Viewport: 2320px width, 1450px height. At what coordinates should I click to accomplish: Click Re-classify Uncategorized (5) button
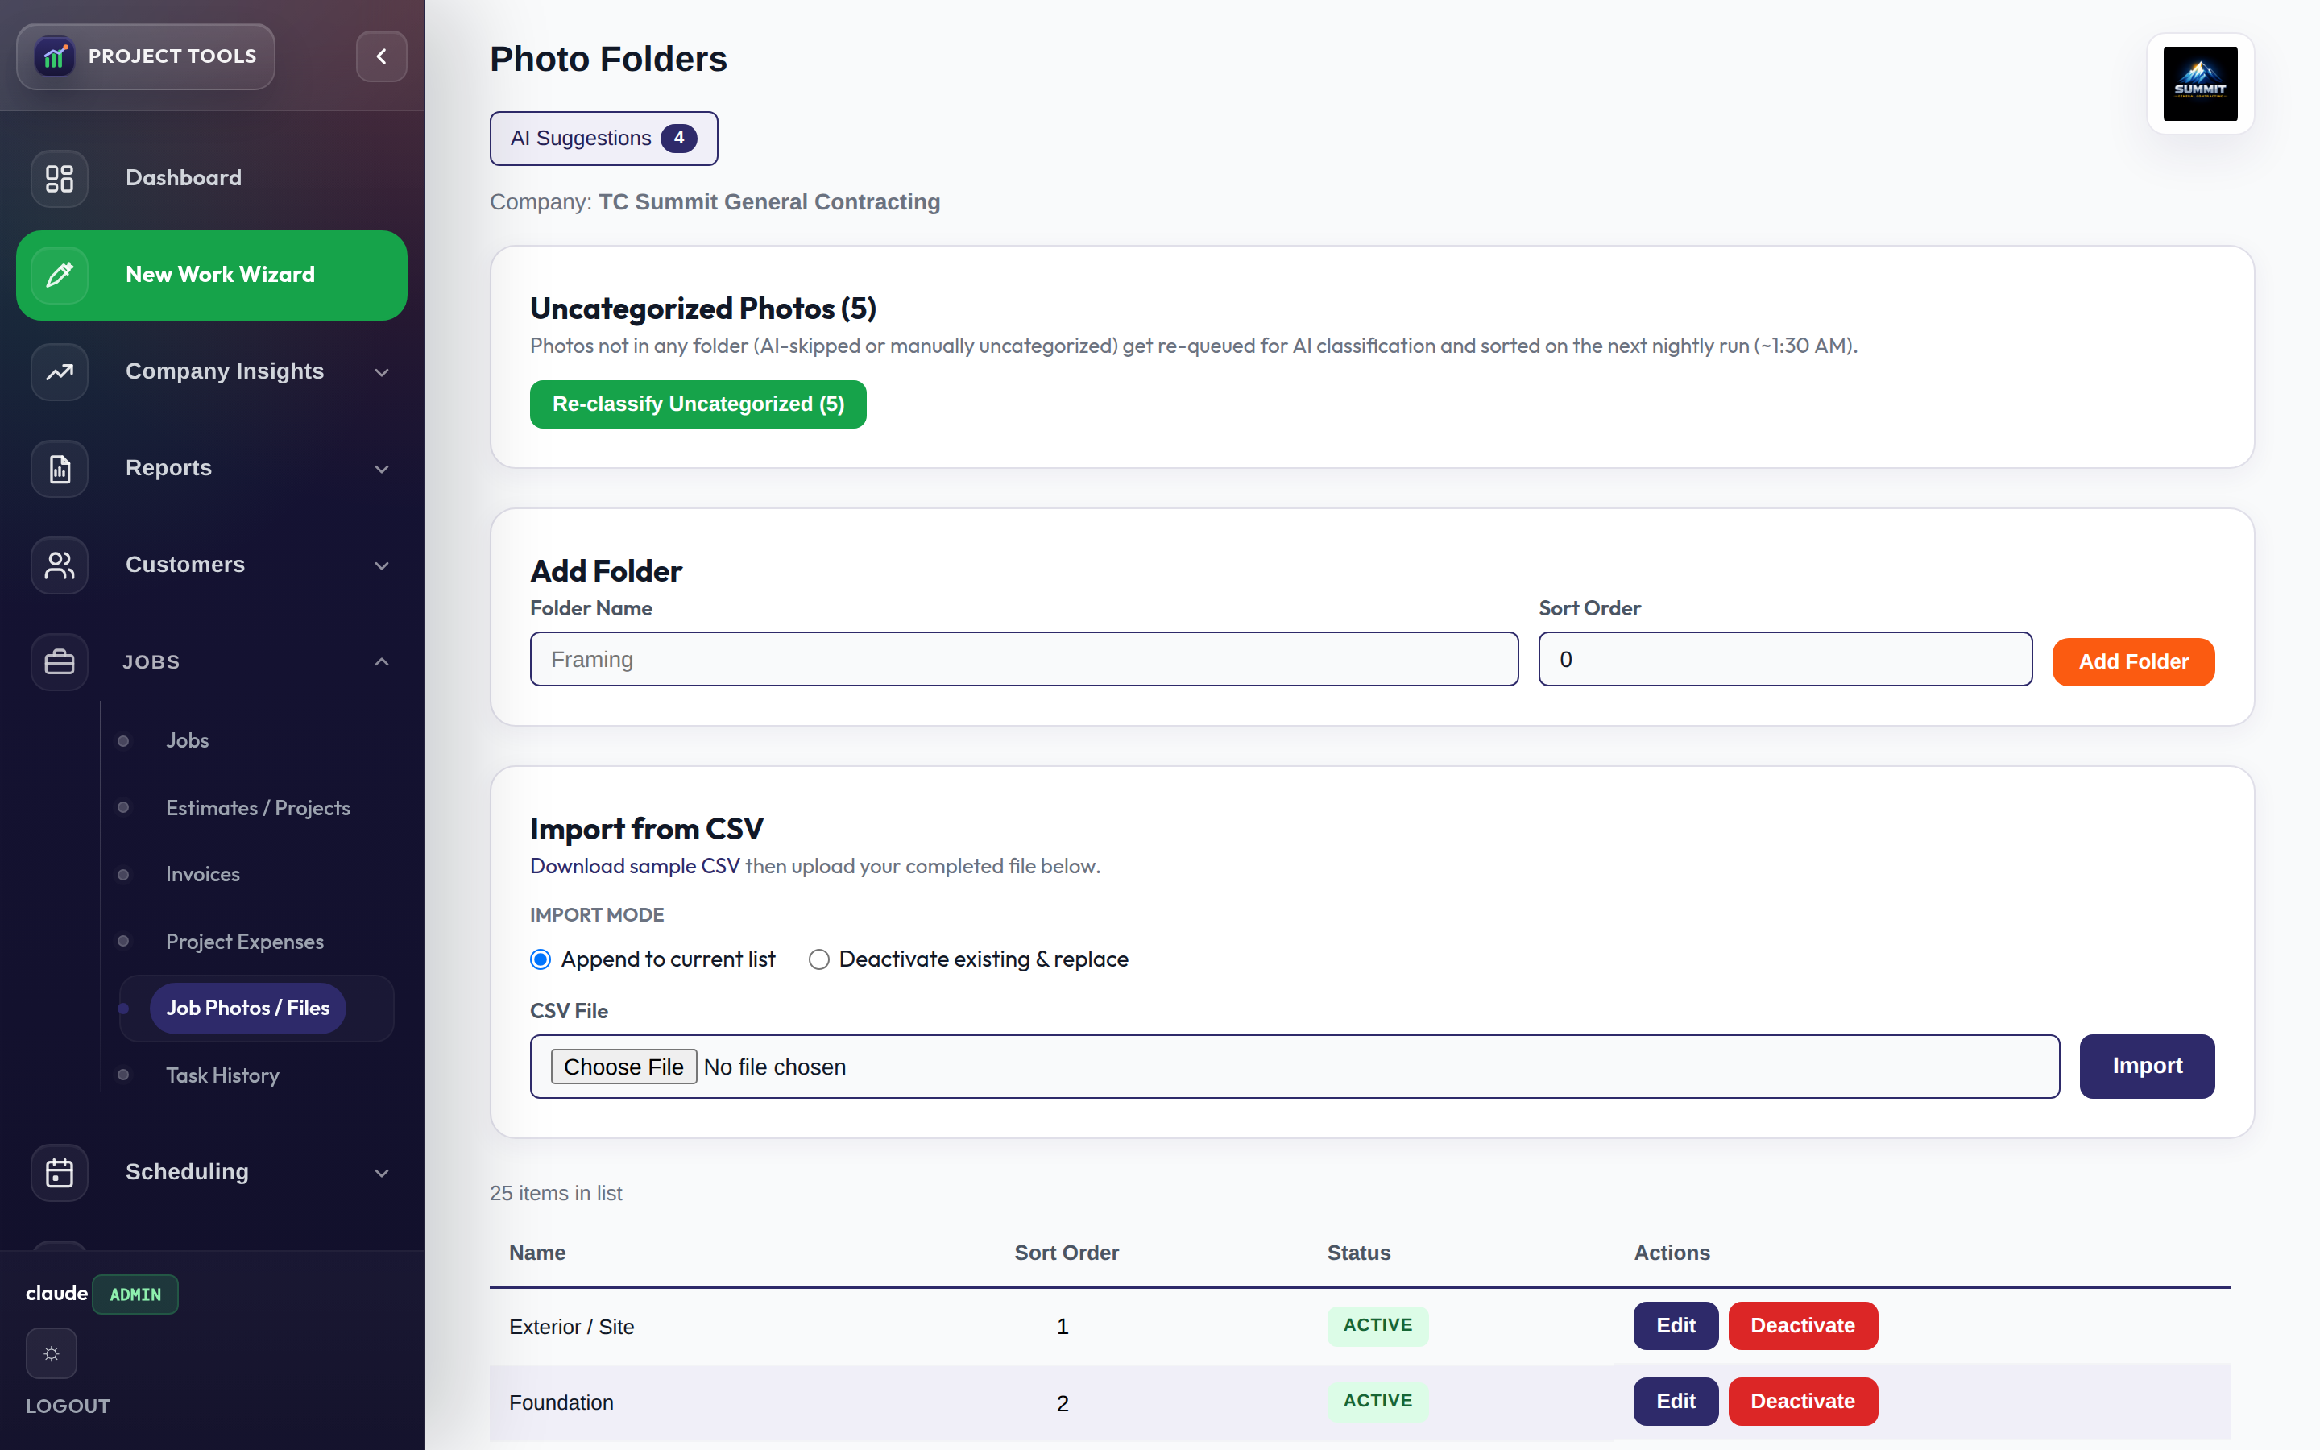(x=698, y=404)
